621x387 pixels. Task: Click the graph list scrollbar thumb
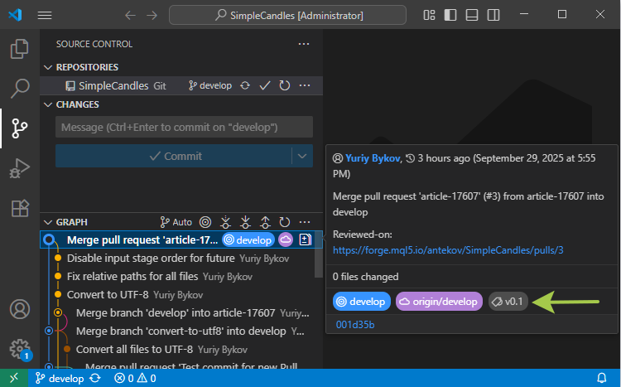[319, 256]
